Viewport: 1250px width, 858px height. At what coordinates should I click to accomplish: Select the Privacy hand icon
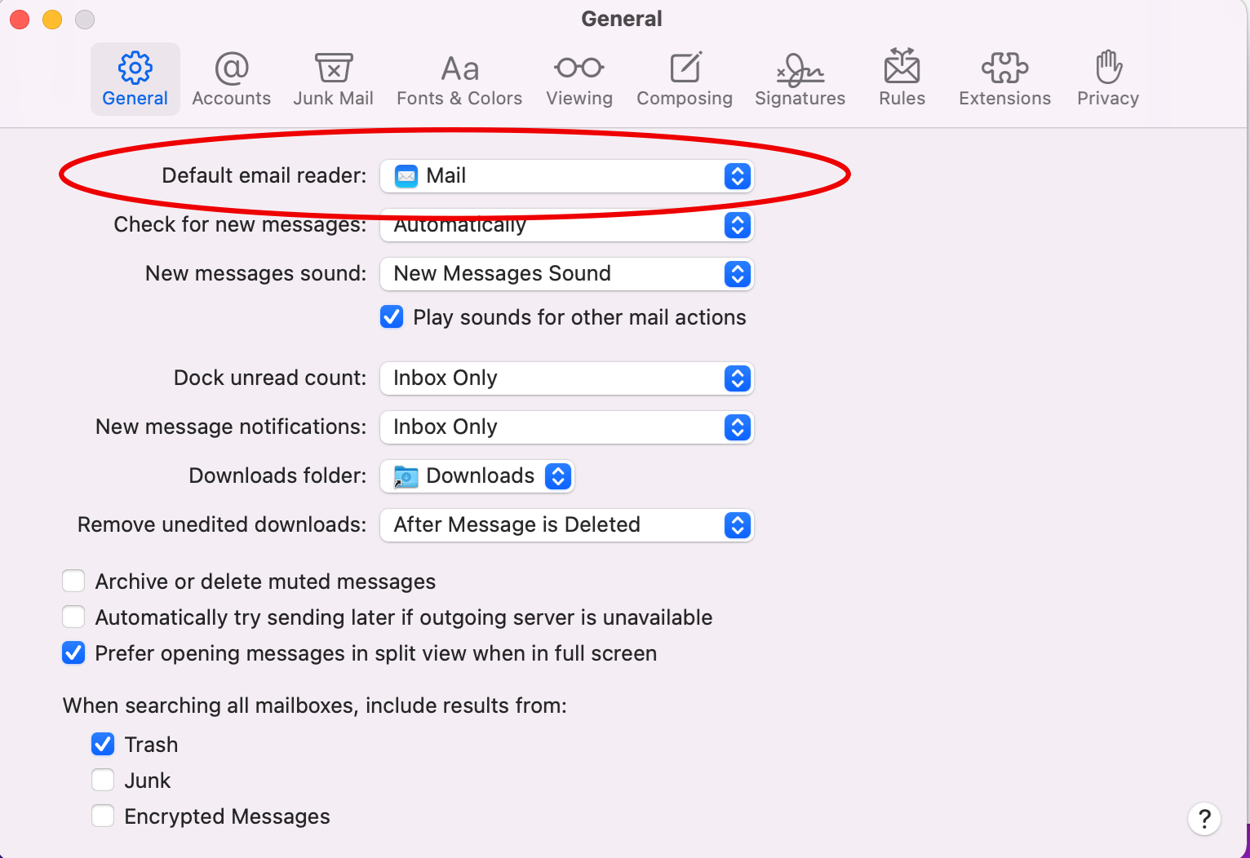coord(1108,67)
